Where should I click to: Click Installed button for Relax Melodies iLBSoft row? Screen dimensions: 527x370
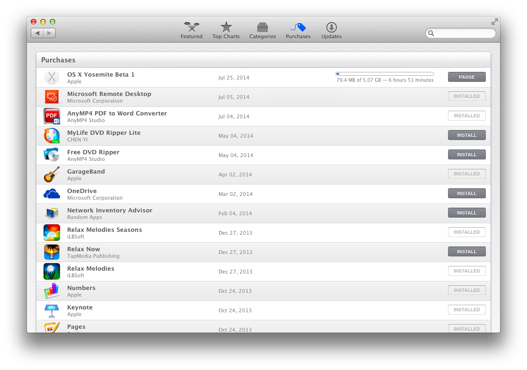[466, 271]
